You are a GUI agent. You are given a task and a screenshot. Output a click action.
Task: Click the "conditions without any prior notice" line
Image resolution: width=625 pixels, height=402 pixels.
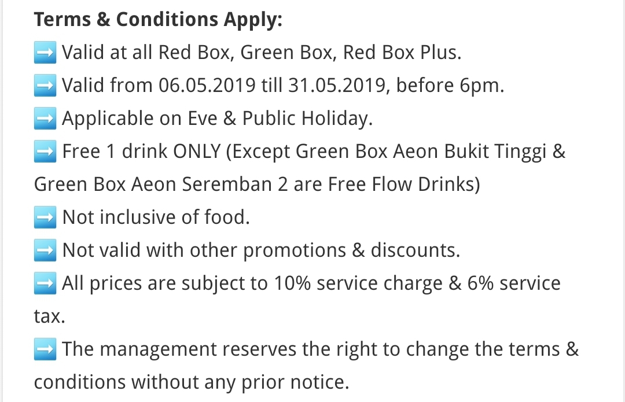pos(192,382)
